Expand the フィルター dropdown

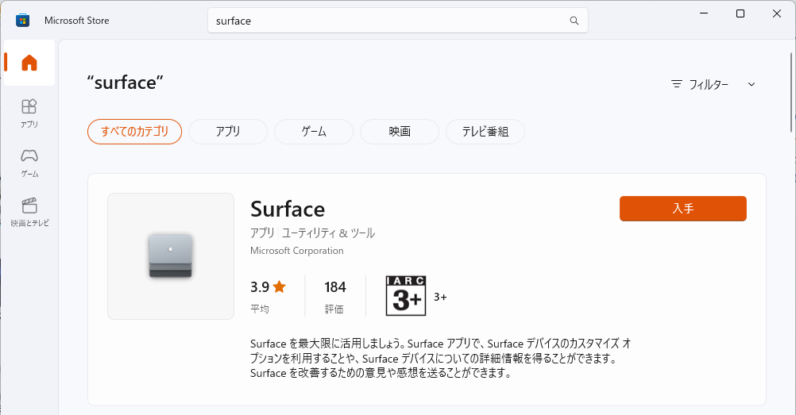pos(713,84)
